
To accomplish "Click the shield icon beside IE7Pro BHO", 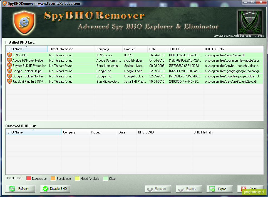I will (x=9, y=55).
